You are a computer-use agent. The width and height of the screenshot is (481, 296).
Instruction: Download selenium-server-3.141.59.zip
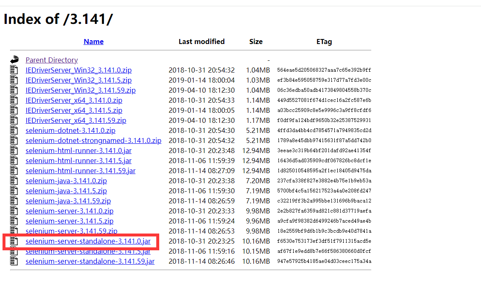tap(71, 231)
